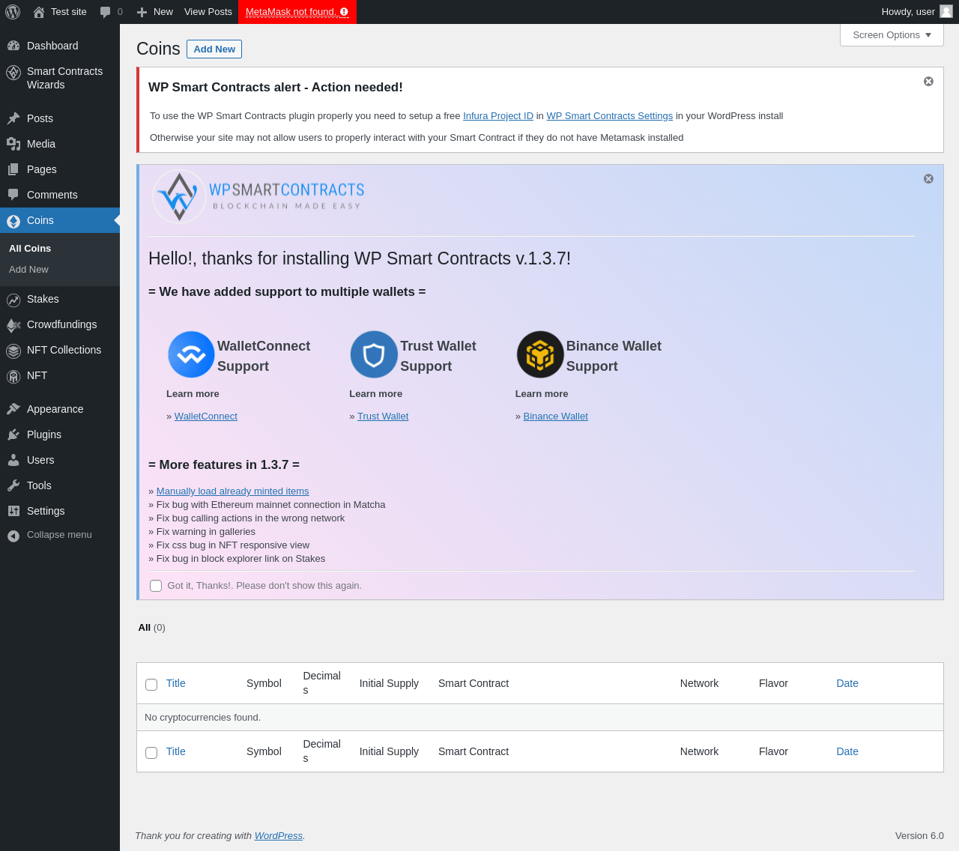Image resolution: width=959 pixels, height=851 pixels.
Task: Open the WordPress link in footer
Action: [279, 836]
